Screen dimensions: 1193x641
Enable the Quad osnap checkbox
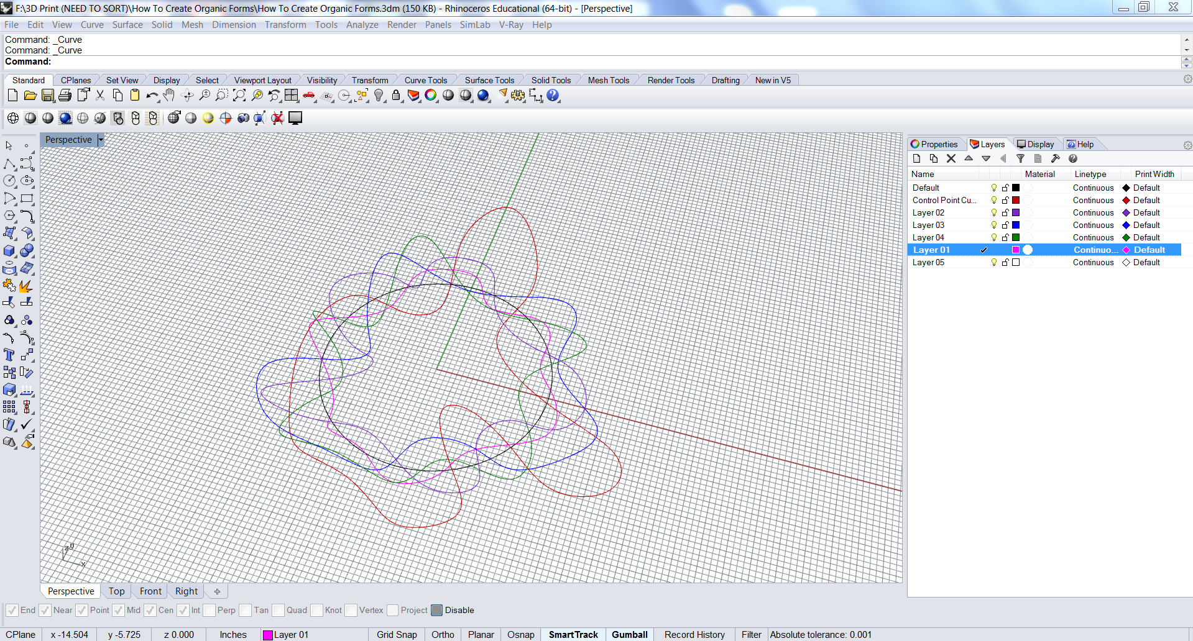[x=278, y=611]
